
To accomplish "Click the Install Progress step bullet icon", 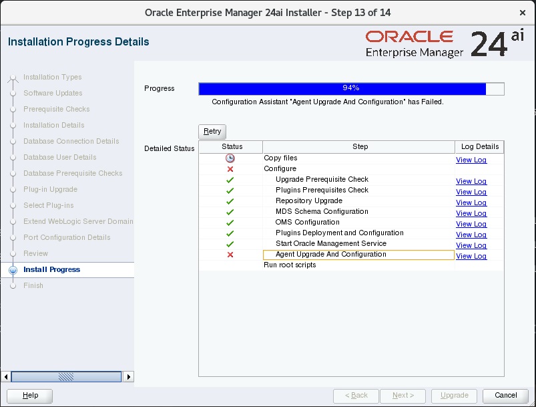I will [13, 270].
